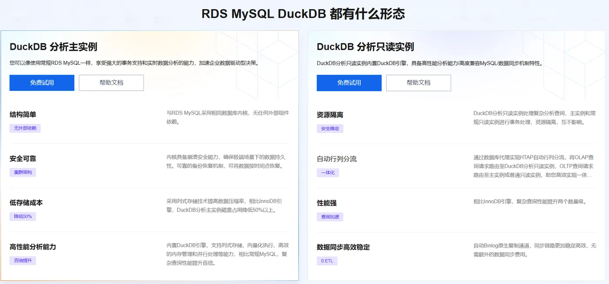The height and width of the screenshot is (284, 609).
Task: Click description starting 通过数据库代理实现HTAP自动行列分流
Action: (x=534, y=166)
